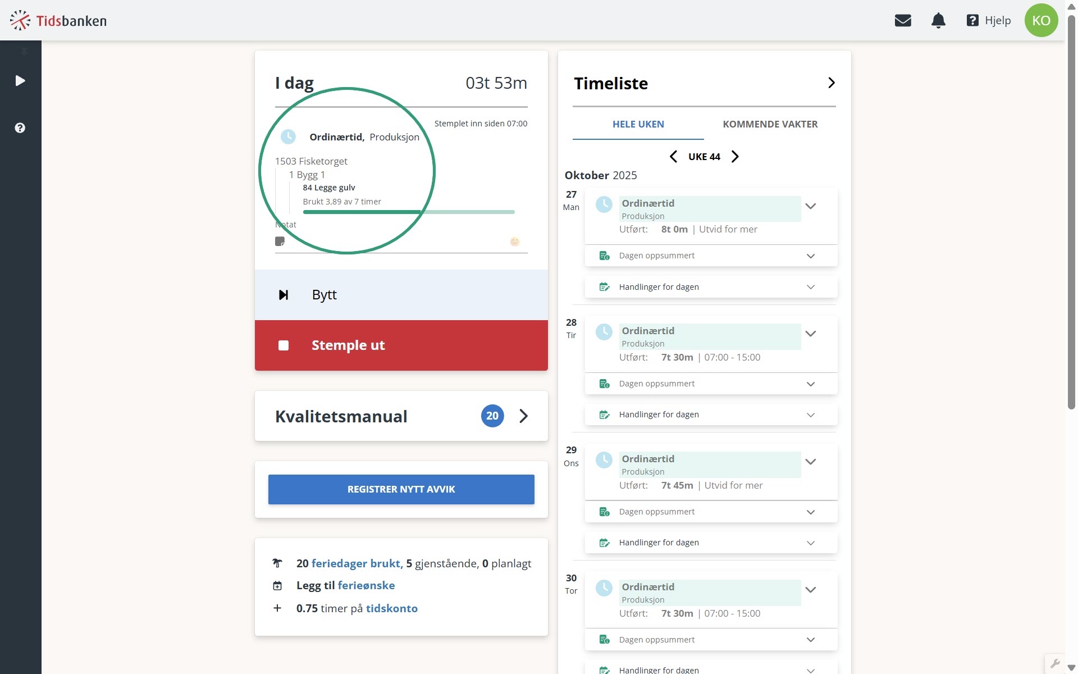Open the sidebar play arrow icon

pos(20,80)
